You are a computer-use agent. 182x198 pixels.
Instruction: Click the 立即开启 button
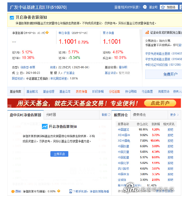[x=59, y=154]
